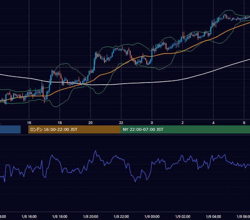Click the 1/9 02:00 time label
The width and height of the screenshot is (250, 220).
(x=183, y=216)
